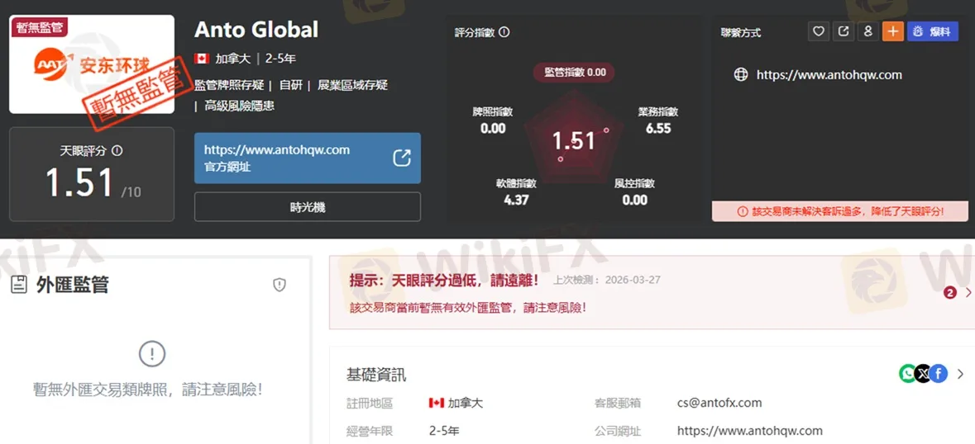This screenshot has width=975, height=444.
Task: Click the 風控指數 0.00 value
Action: pos(634,200)
